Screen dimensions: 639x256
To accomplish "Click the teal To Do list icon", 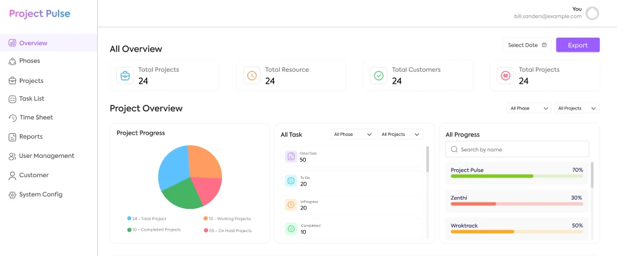I will (291, 181).
